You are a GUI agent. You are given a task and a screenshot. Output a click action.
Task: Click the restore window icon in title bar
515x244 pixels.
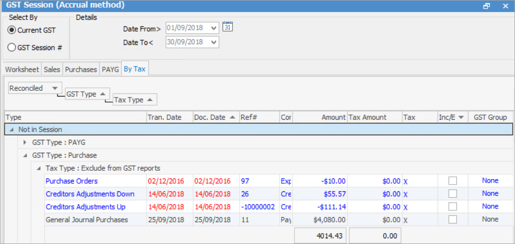click(x=486, y=6)
